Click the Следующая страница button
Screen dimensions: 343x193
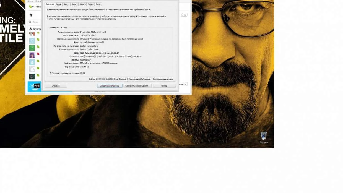(x=110, y=86)
